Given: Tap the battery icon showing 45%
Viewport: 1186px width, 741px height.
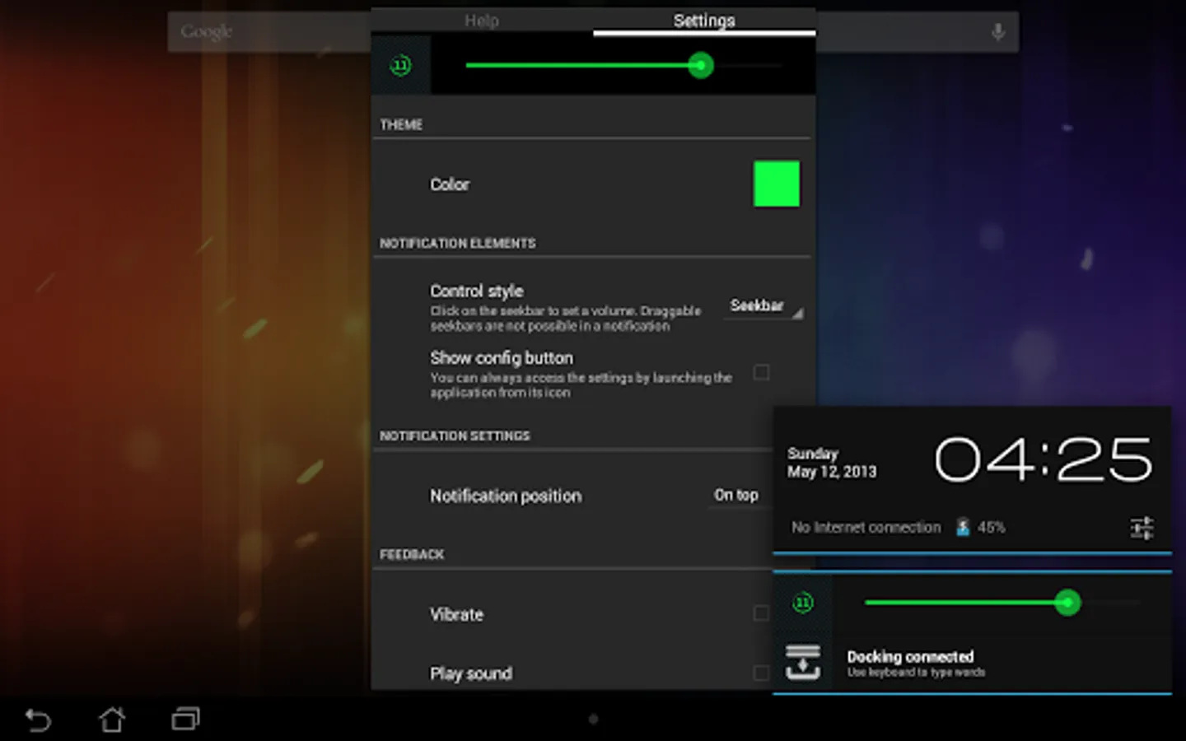Looking at the screenshot, I should (963, 527).
